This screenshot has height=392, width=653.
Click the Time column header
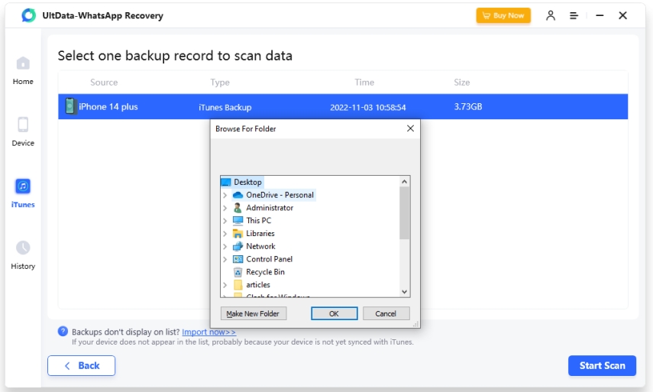point(364,83)
